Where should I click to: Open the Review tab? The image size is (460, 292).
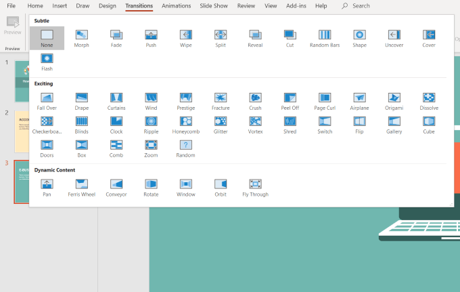click(x=246, y=5)
